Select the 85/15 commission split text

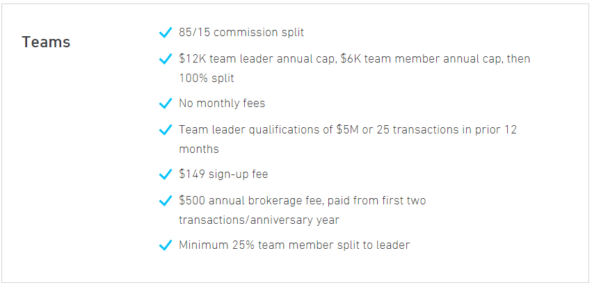pos(241,33)
